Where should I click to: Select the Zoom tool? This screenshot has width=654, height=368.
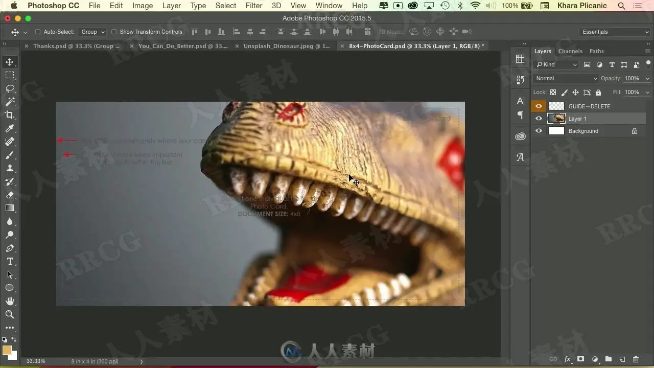[x=10, y=314]
